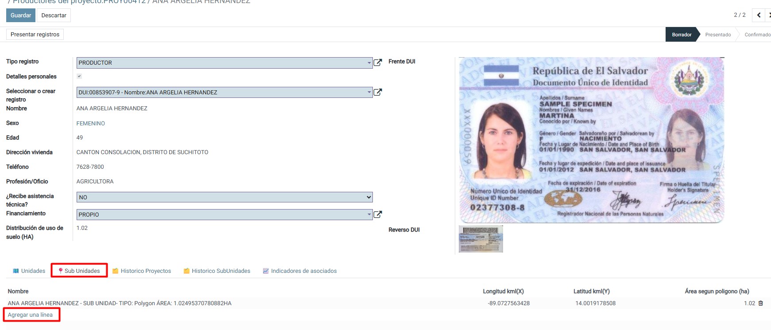Open external link beside Financiamiento field
The height and width of the screenshot is (330, 771).
pyautogui.click(x=378, y=214)
